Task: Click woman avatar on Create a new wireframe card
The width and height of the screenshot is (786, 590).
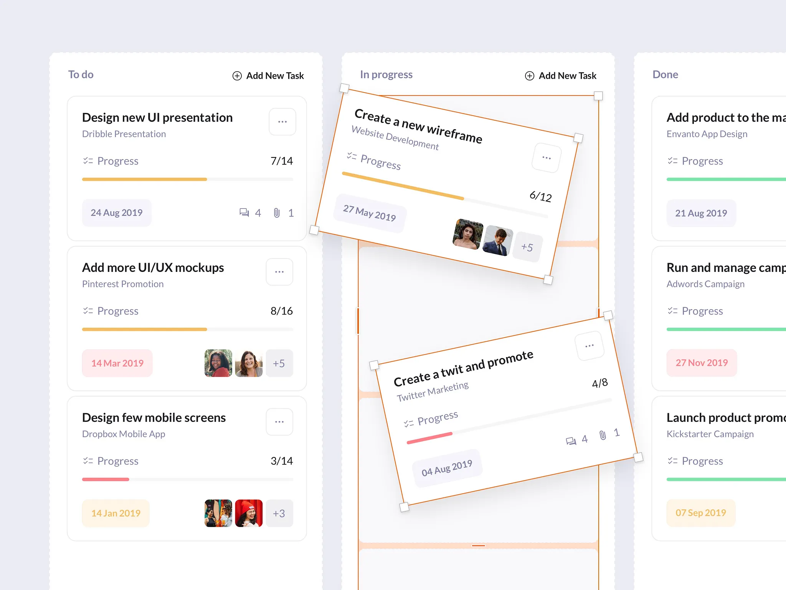Action: click(468, 234)
